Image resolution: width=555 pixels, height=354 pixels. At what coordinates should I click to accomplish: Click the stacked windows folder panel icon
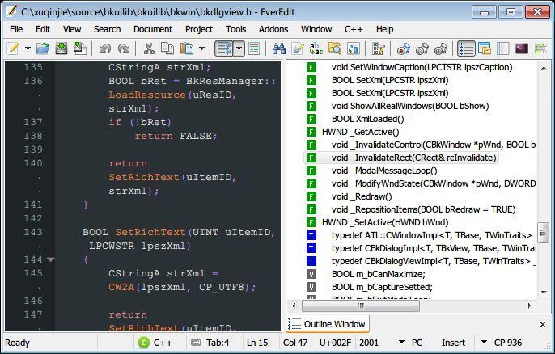click(x=485, y=48)
